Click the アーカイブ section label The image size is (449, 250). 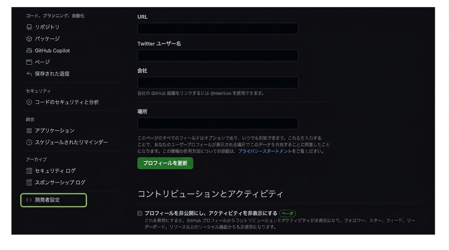(36, 160)
